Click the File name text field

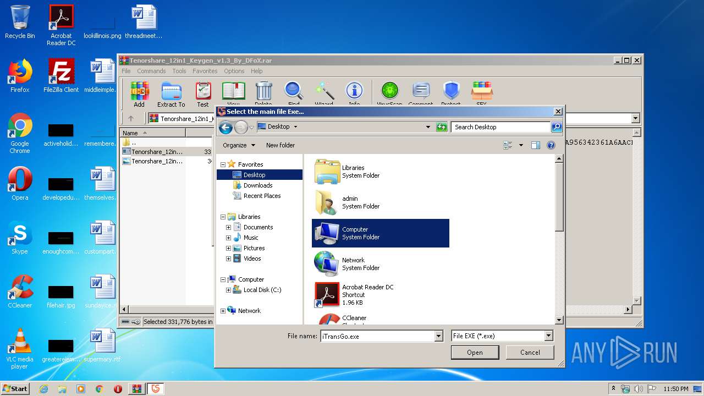[x=377, y=336]
